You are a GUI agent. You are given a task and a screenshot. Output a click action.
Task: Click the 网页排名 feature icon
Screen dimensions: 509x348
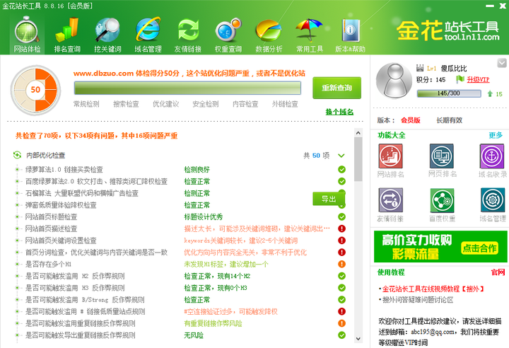coord(442,156)
